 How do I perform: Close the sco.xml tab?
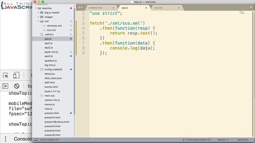tap(179, 8)
